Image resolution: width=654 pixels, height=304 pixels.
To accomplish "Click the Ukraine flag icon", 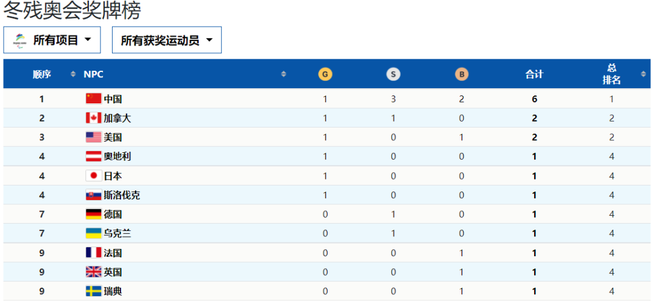I will 93,233.
